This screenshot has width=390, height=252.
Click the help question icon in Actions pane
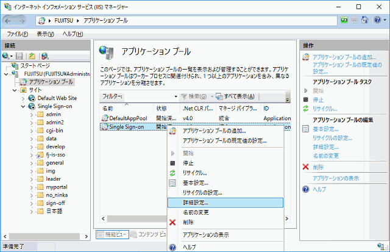coord(306,189)
